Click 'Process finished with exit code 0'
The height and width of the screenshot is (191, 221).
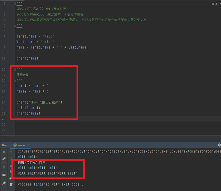pos(51,184)
